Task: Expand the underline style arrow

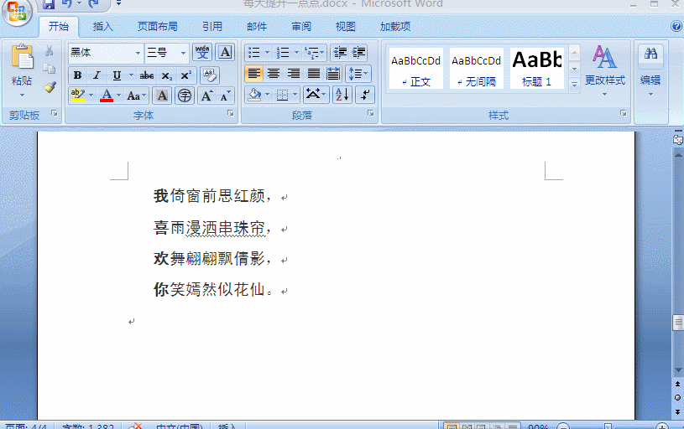Action: (x=130, y=75)
